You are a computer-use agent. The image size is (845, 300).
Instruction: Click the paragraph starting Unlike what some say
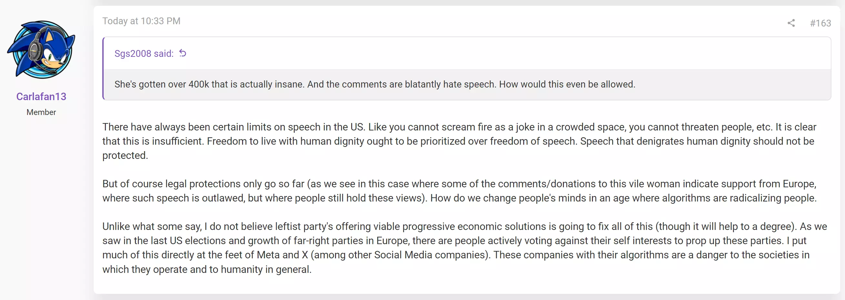tap(464, 248)
